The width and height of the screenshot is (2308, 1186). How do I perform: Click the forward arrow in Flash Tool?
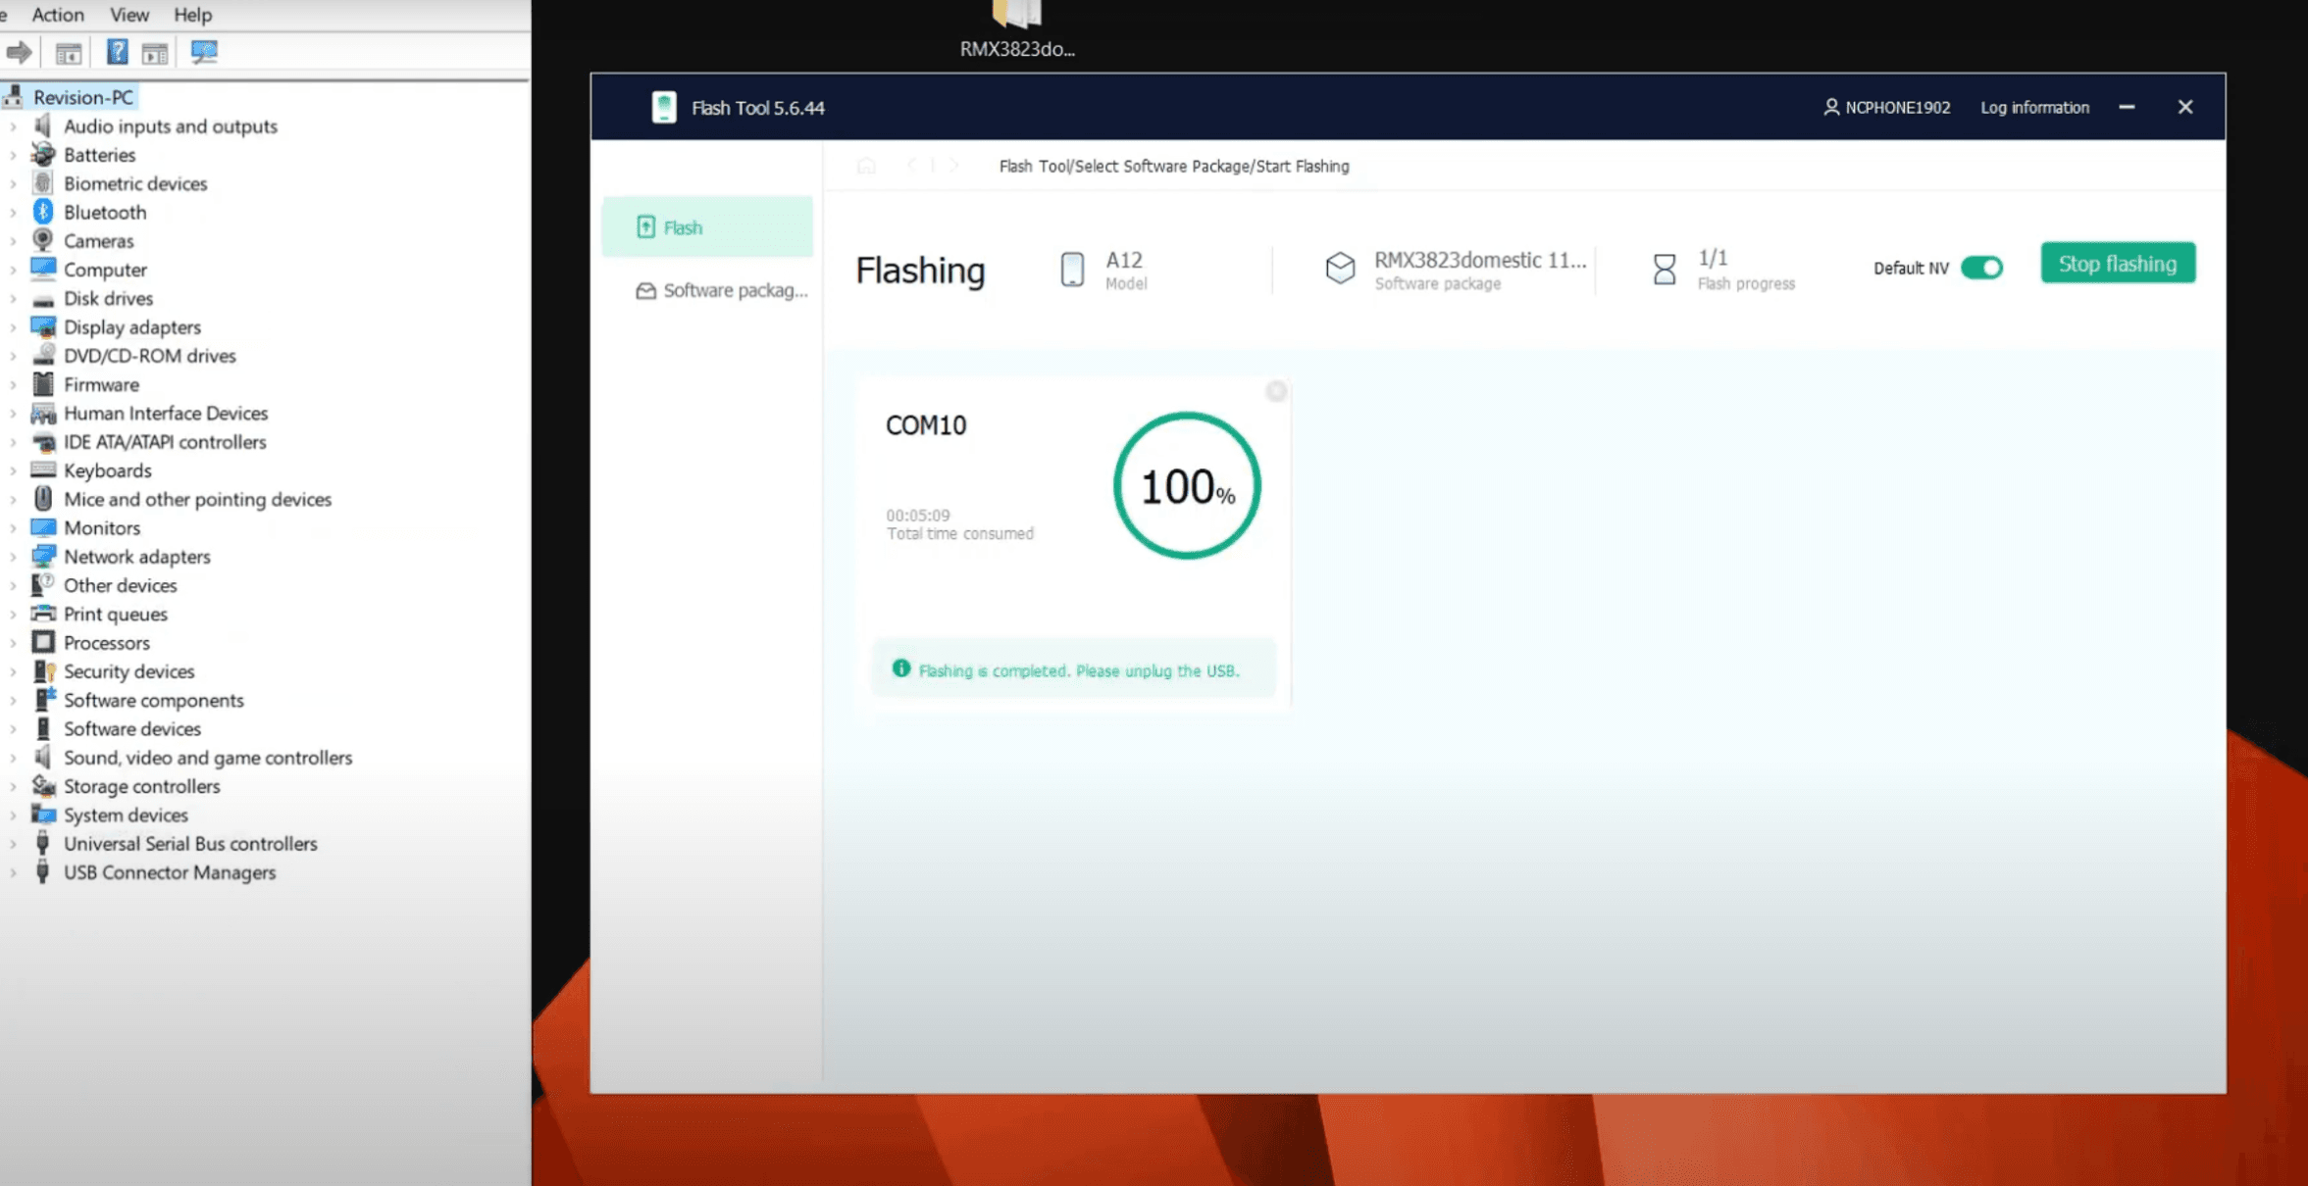pos(953,166)
